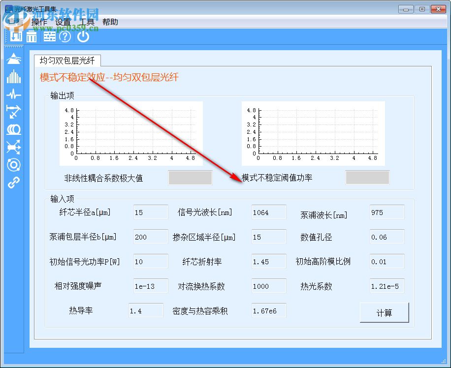
Task: Open Help via the question mark icon
Action: [64, 36]
